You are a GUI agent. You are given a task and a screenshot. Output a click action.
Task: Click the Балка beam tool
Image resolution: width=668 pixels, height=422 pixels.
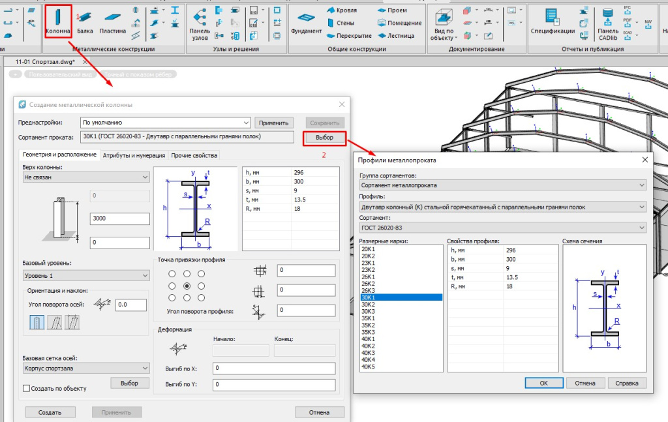(85, 20)
